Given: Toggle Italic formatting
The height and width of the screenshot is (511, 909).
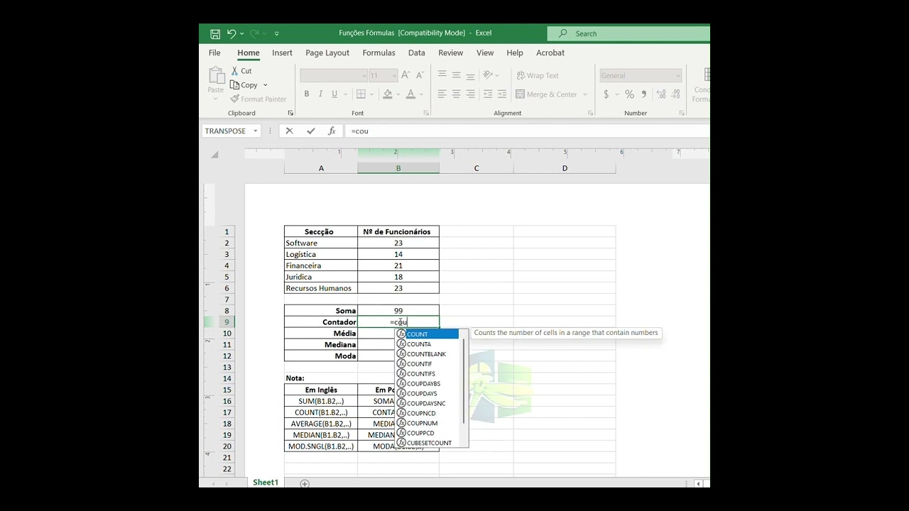Looking at the screenshot, I should point(320,94).
